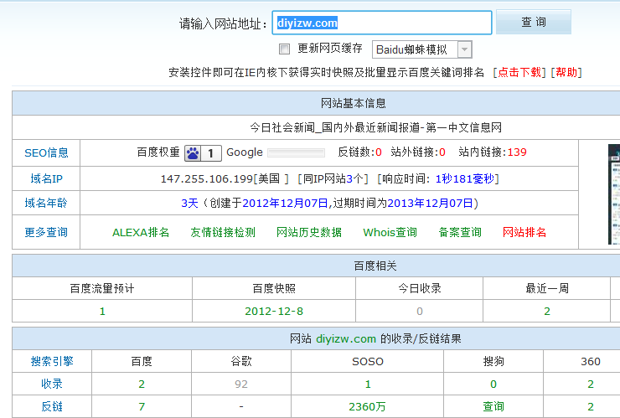This screenshot has height=418, width=620.
Task: Select the 域名年龄 row link
Action: pyautogui.click(x=46, y=203)
